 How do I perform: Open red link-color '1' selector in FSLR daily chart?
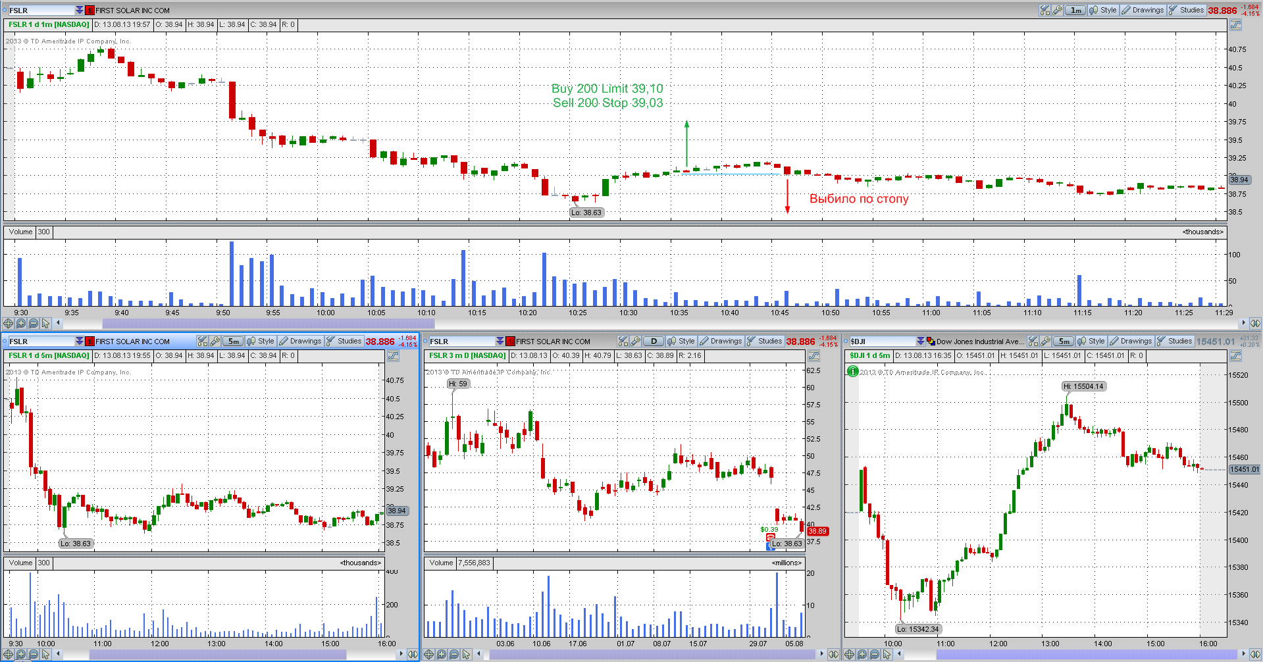(x=511, y=341)
